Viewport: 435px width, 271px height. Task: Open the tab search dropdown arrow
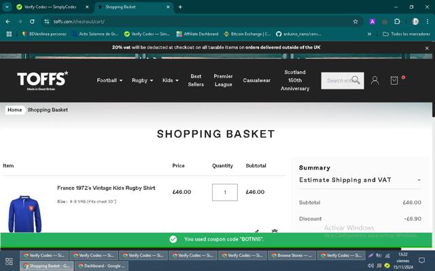point(7,7)
